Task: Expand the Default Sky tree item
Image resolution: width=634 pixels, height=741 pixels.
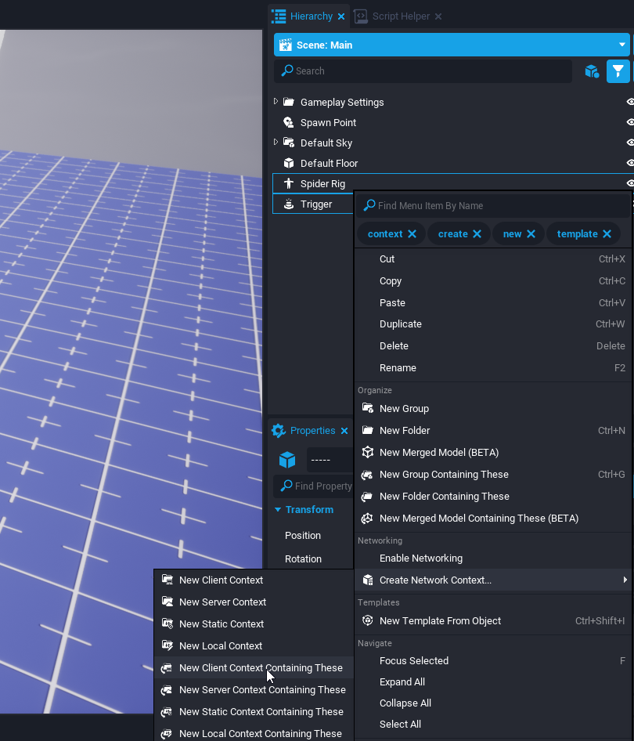Action: click(276, 143)
